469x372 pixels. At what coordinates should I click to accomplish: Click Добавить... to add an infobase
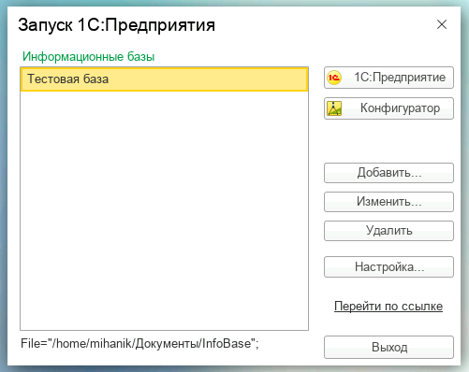[388, 173]
